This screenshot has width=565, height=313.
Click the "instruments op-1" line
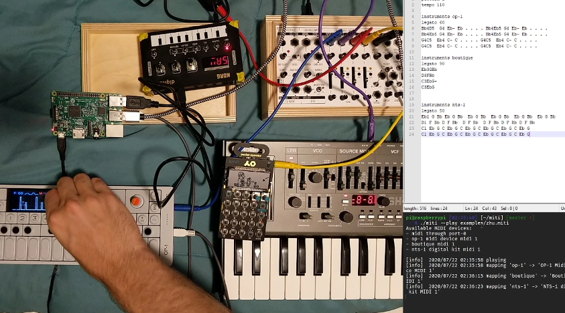442,17
